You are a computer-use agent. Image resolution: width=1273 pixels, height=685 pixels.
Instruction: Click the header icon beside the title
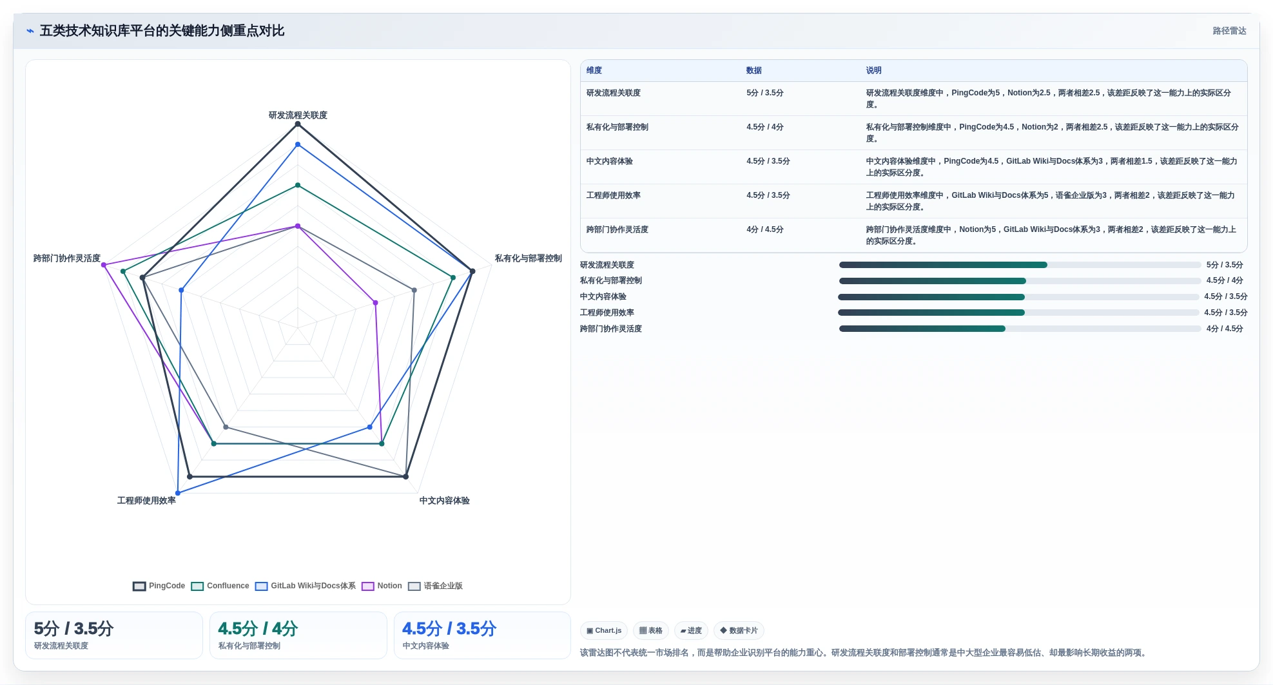tap(30, 31)
